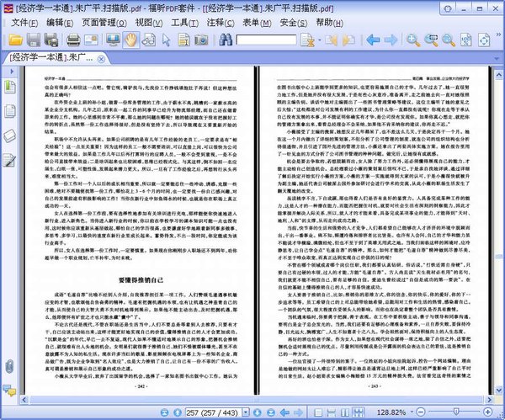
Task: Select the Hand tool
Action: [130, 40]
